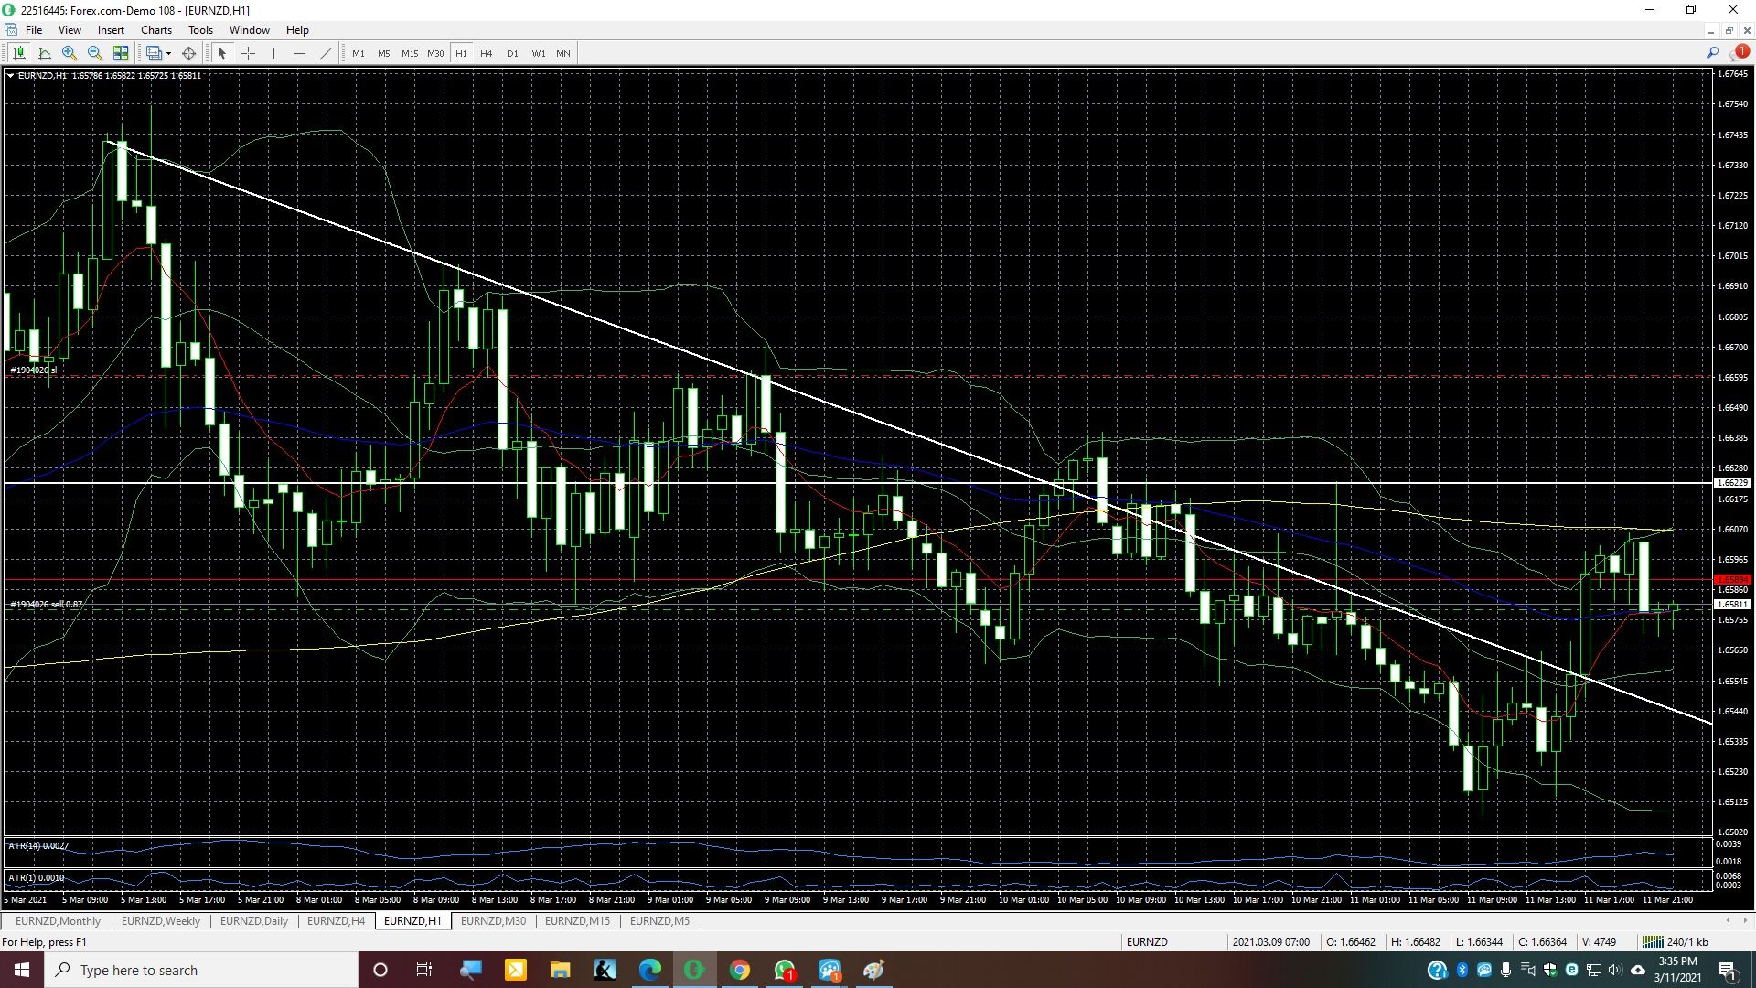
Task: Switch timeframe to H4
Action: pos(487,53)
